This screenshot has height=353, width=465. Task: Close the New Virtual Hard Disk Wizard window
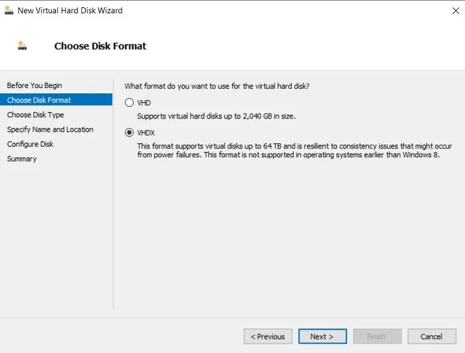pos(455,11)
